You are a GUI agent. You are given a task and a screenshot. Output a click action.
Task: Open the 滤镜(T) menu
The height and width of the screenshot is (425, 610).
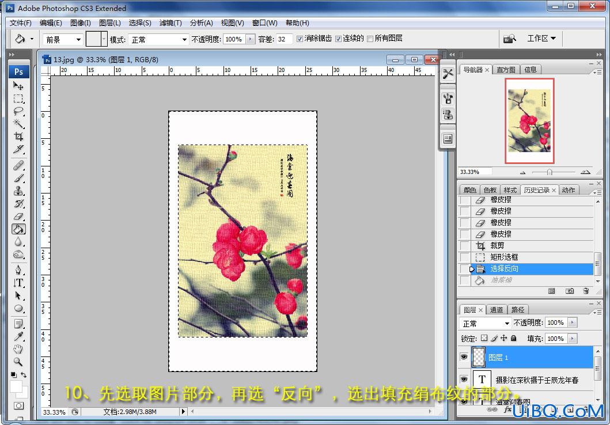tap(171, 23)
